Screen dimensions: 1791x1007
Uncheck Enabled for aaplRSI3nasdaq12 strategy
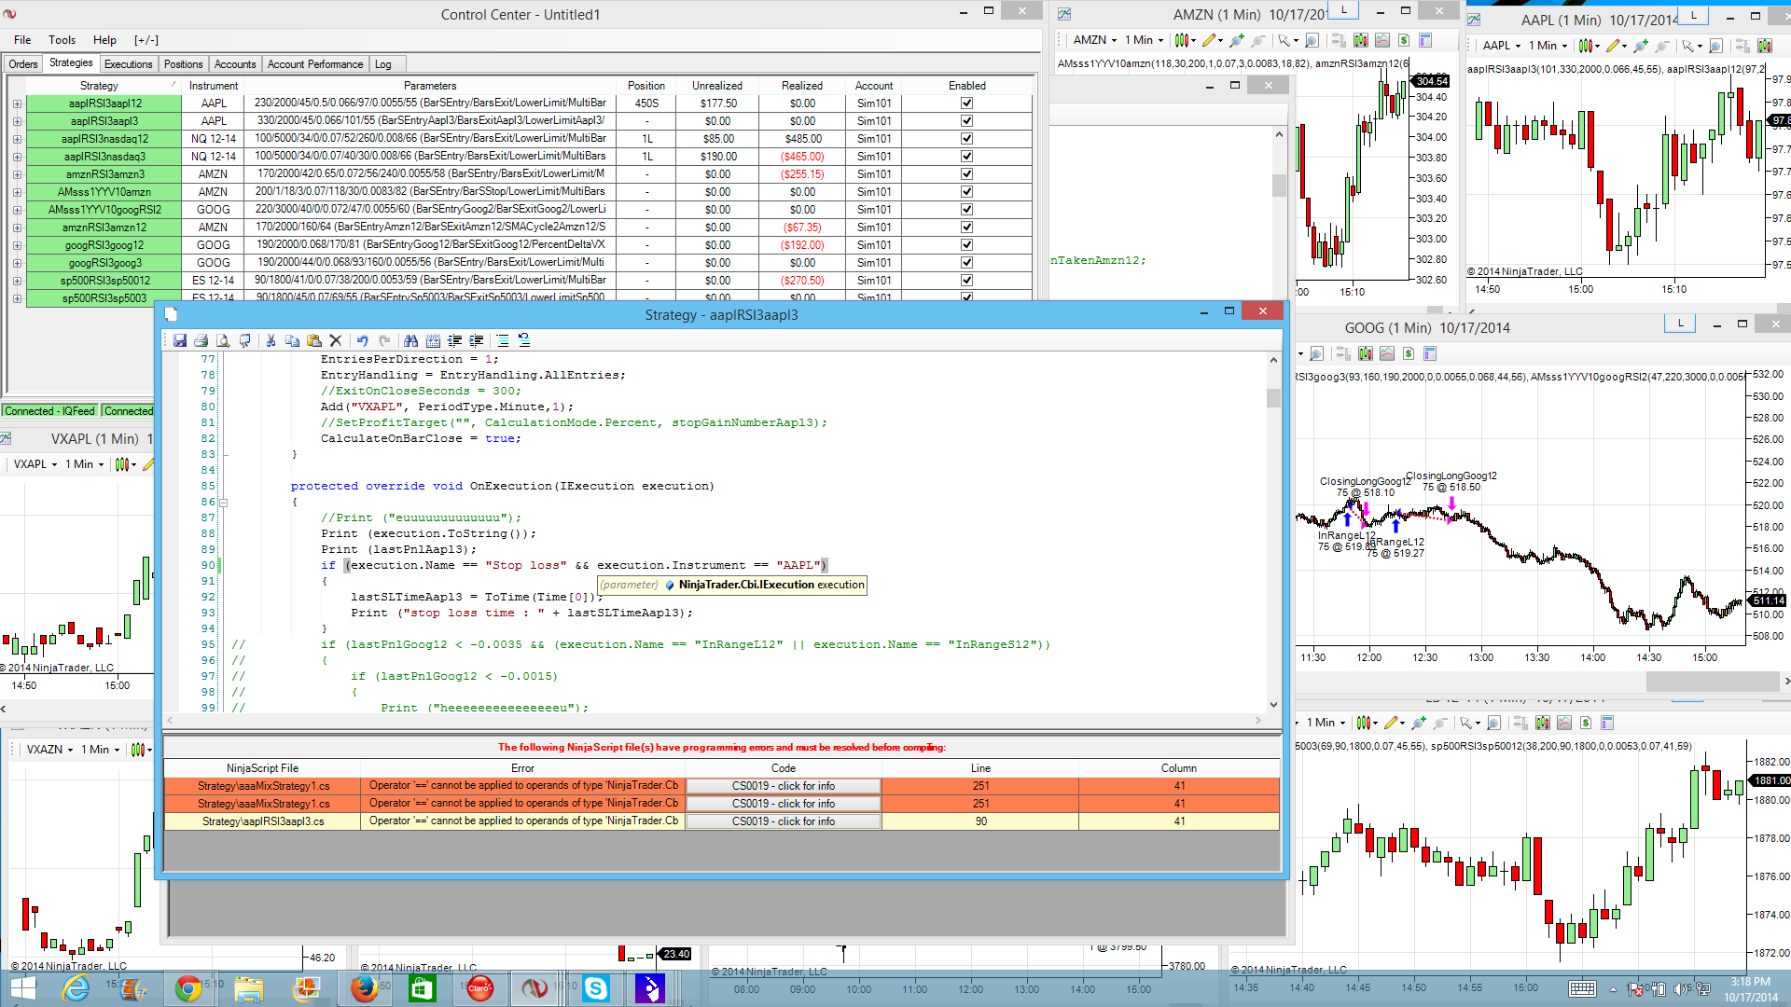[966, 139]
